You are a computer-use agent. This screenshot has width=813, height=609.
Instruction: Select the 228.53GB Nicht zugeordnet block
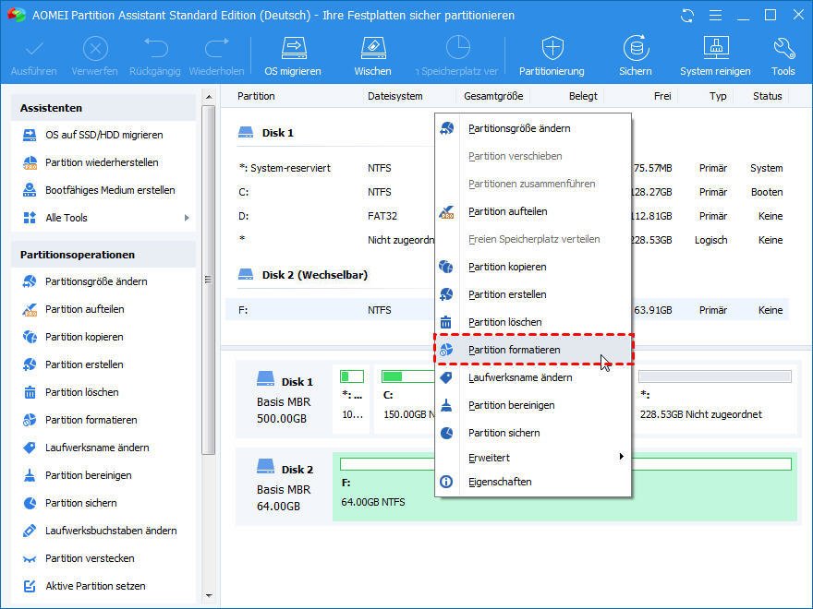(714, 399)
